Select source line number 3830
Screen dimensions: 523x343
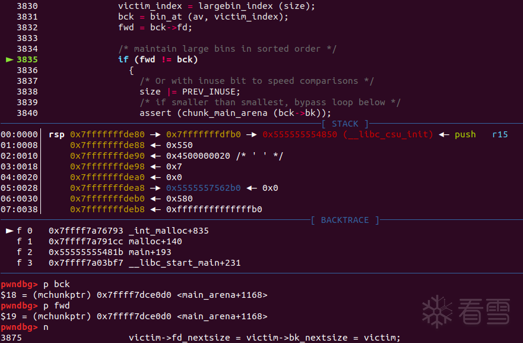(x=27, y=6)
